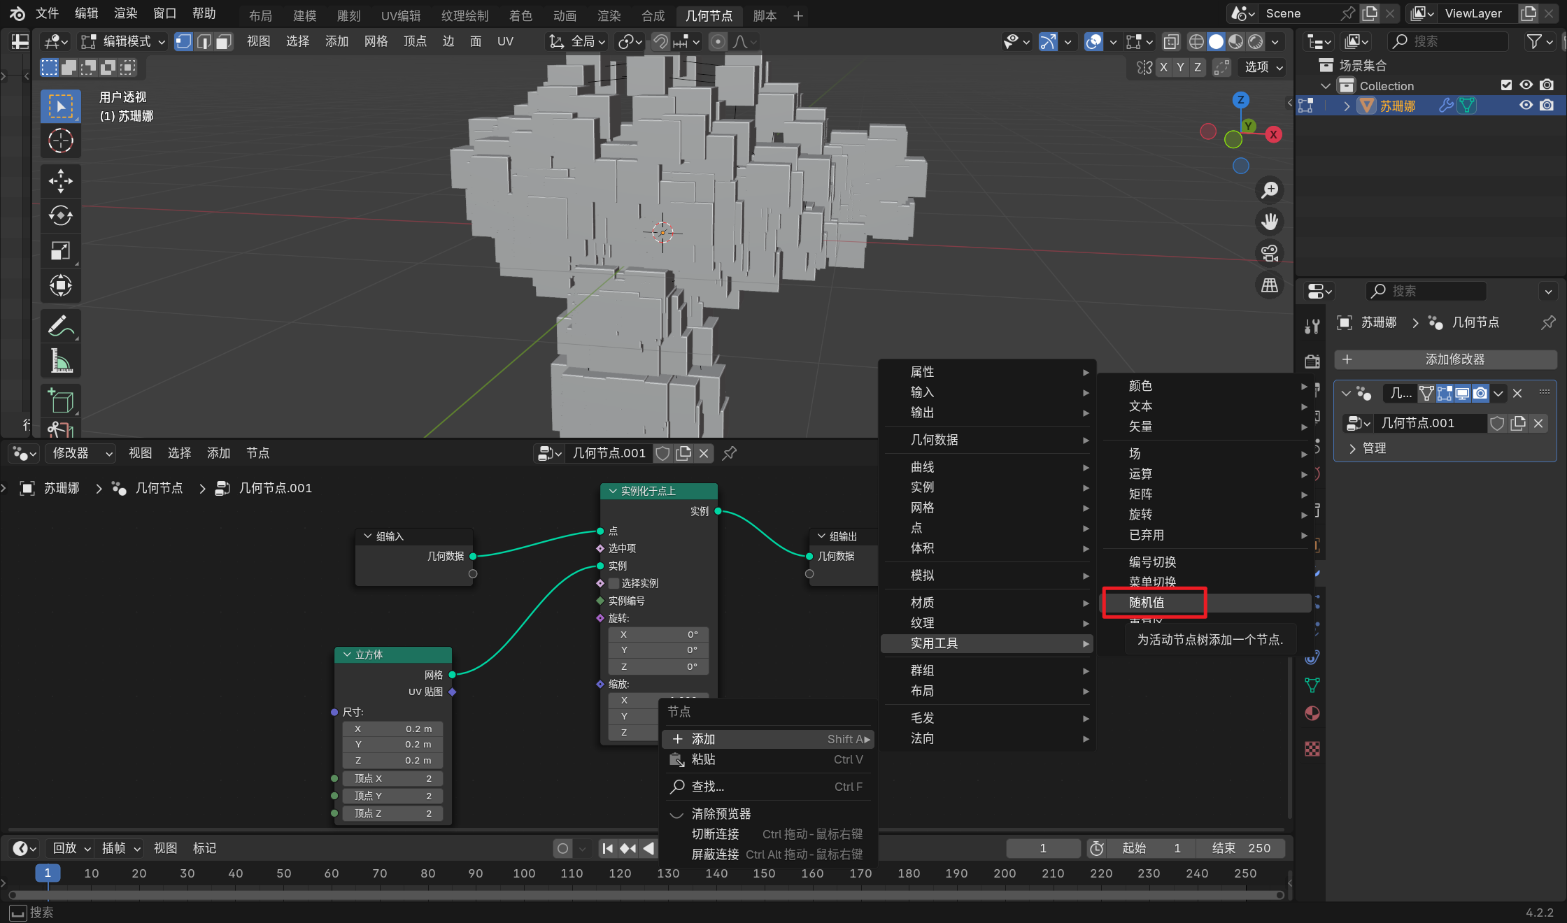The width and height of the screenshot is (1567, 923).
Task: Open the 编辑模式 mode dropdown
Action: [x=124, y=42]
